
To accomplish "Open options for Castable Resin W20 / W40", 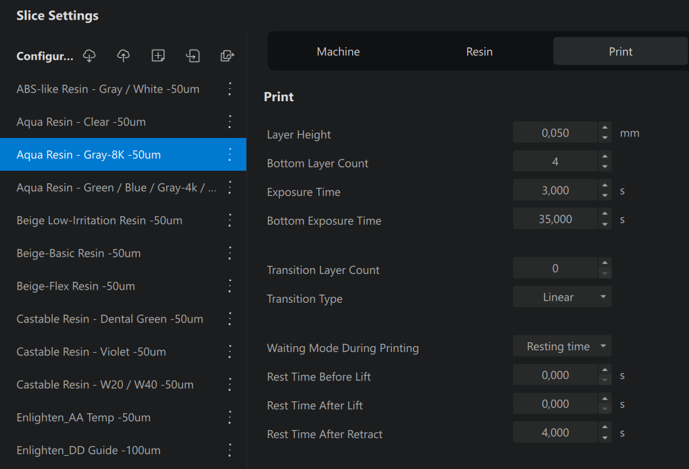I will point(230,385).
